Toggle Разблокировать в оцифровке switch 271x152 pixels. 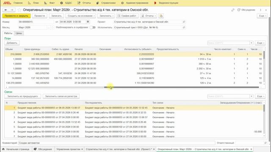(x=93, y=27)
